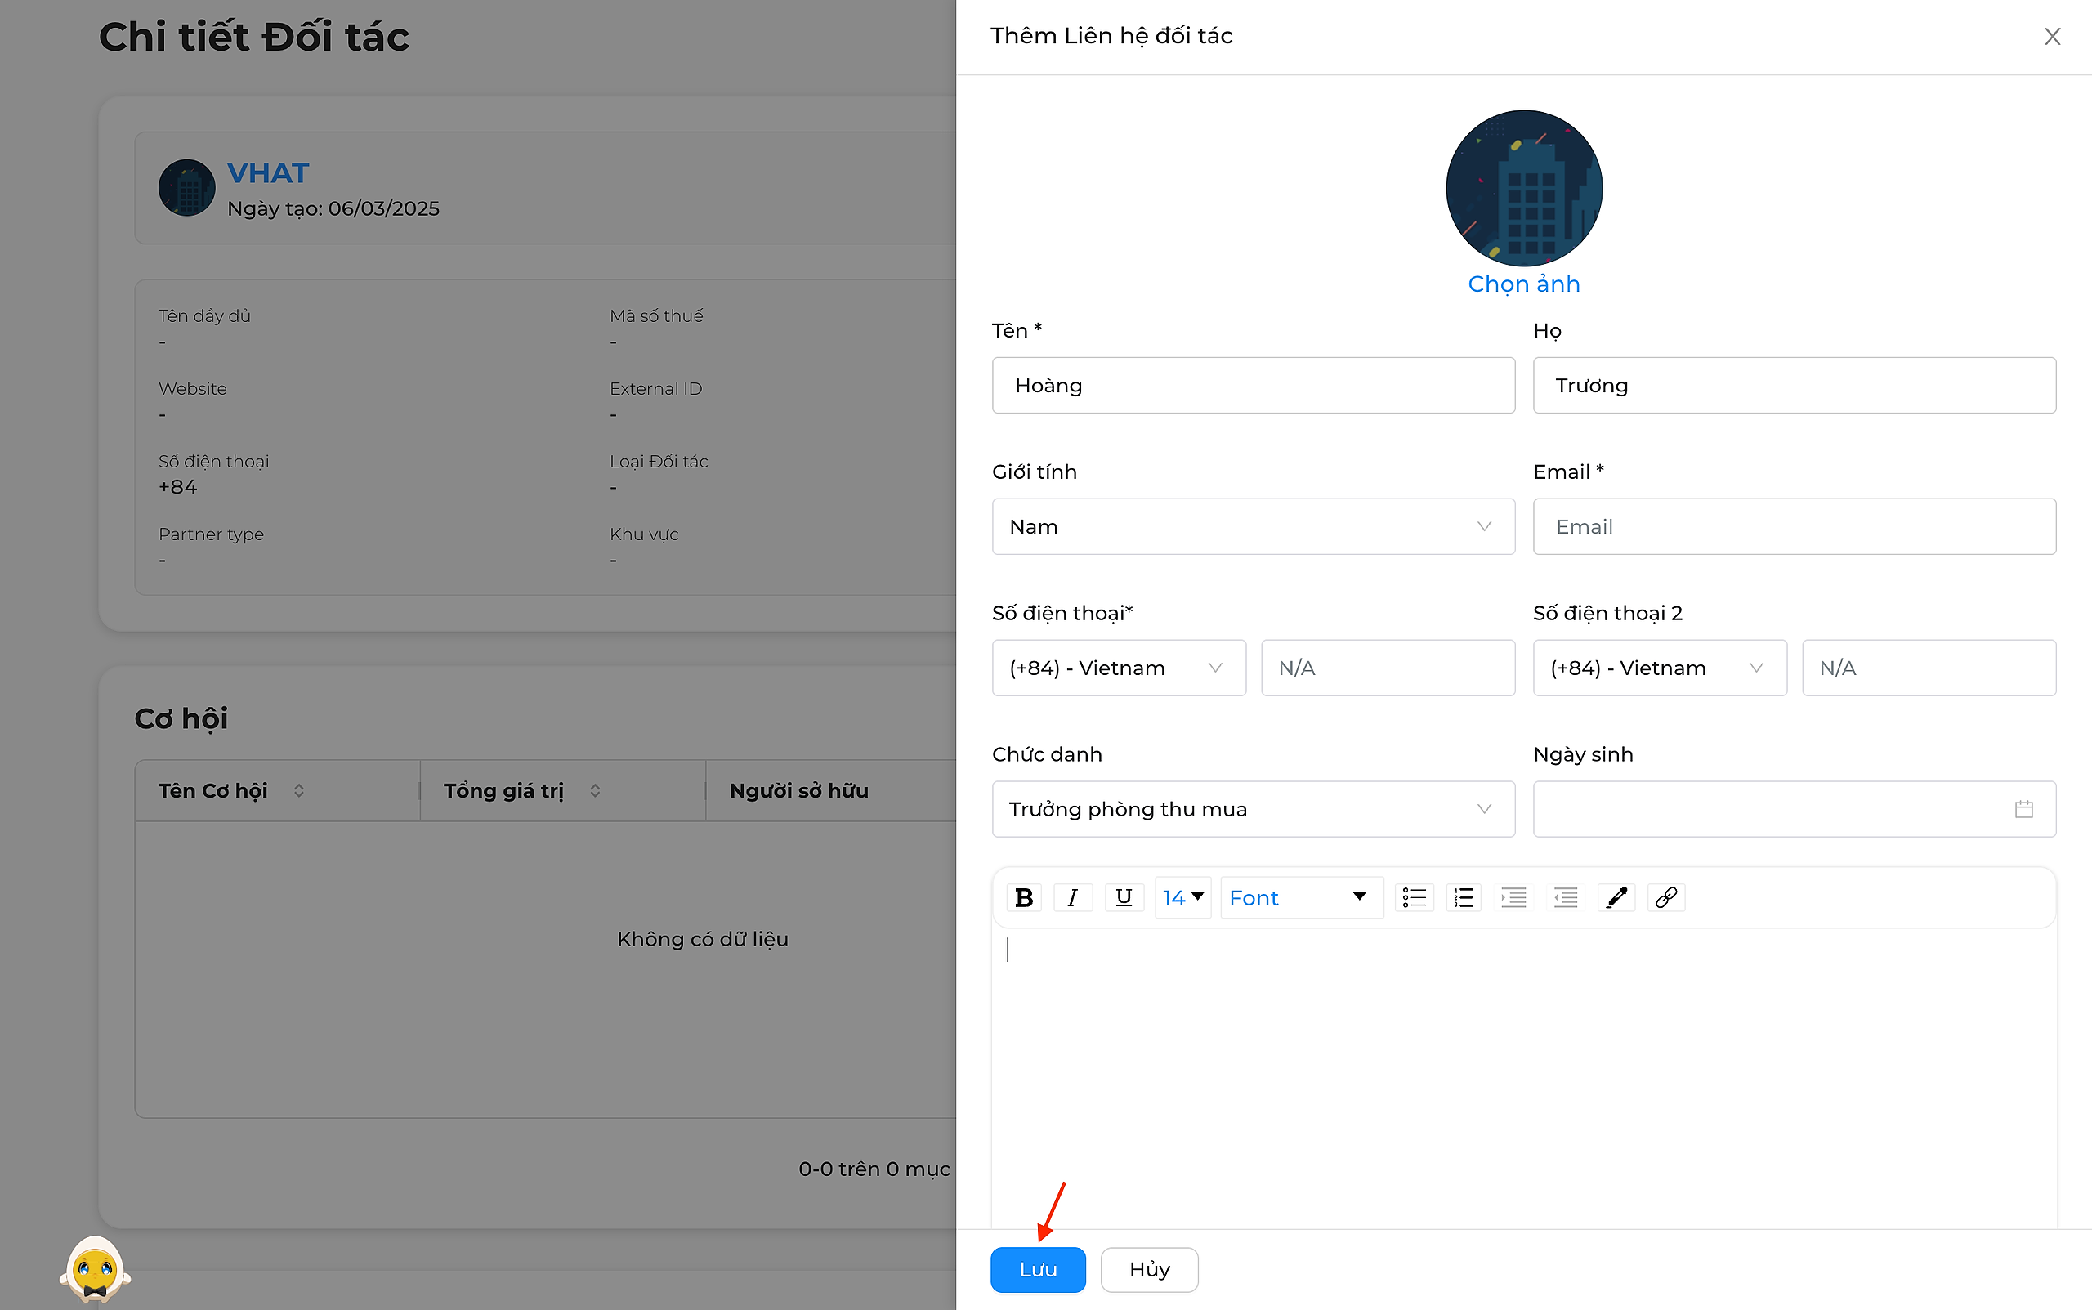Click inside the rich text note area
This screenshot has height=1310, width=2092.
pyautogui.click(x=1524, y=1079)
